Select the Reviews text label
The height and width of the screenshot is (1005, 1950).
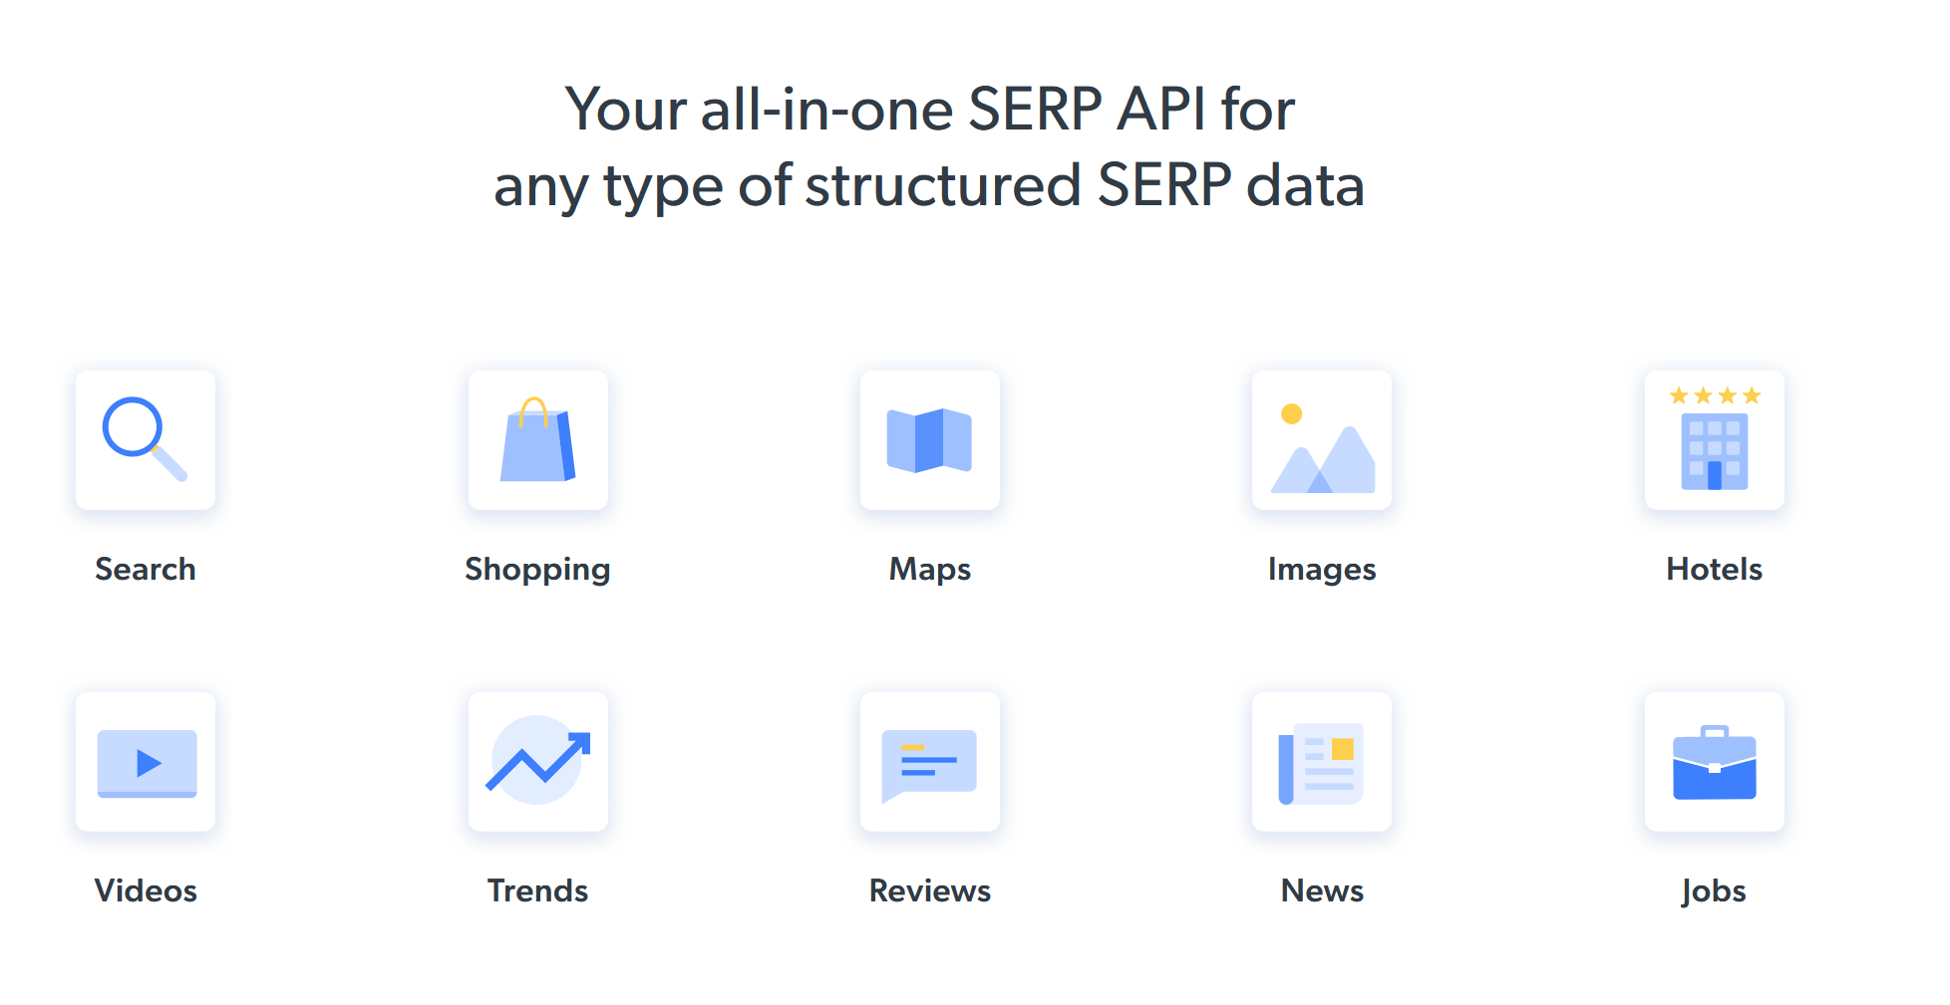[930, 890]
